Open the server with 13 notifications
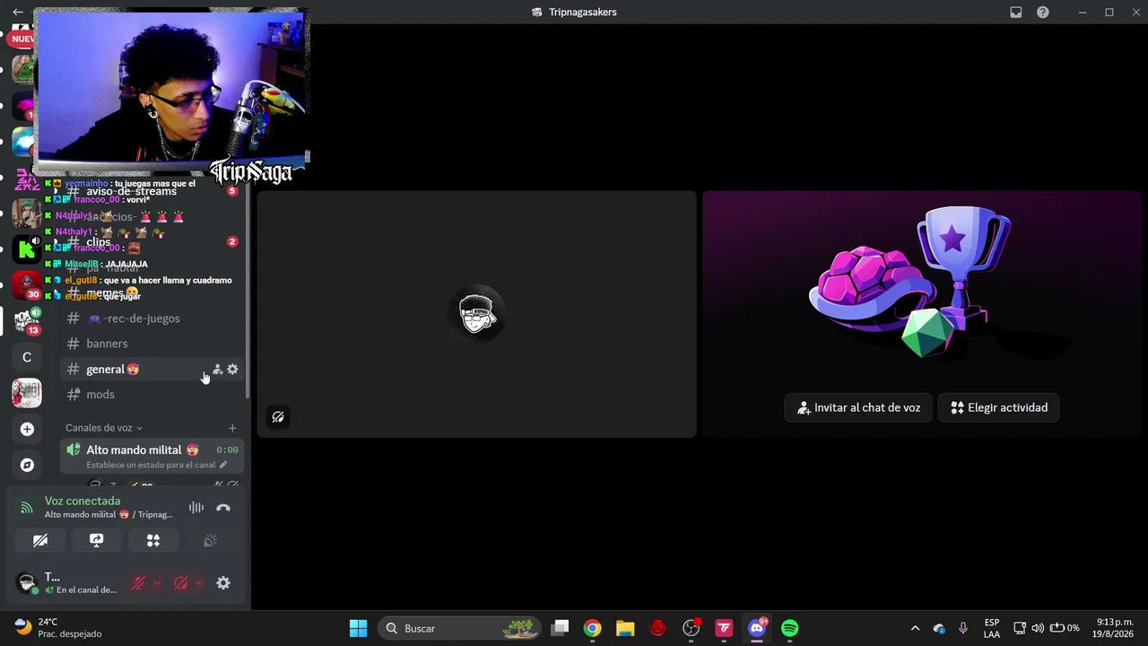Viewport: 1148px width, 646px height. pyautogui.click(x=27, y=321)
